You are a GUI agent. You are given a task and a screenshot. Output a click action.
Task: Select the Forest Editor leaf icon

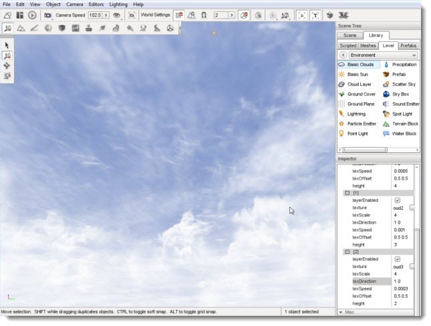[102, 28]
